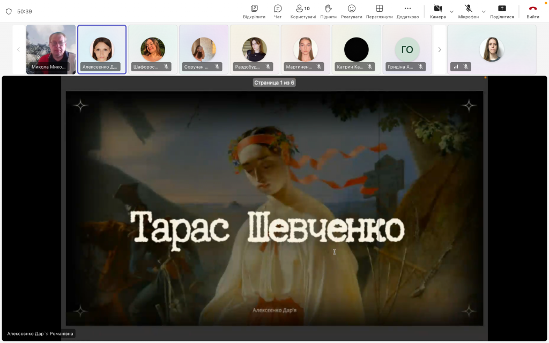Open the Реагувати reactions picker
The width and height of the screenshot is (549, 343).
pyautogui.click(x=352, y=11)
